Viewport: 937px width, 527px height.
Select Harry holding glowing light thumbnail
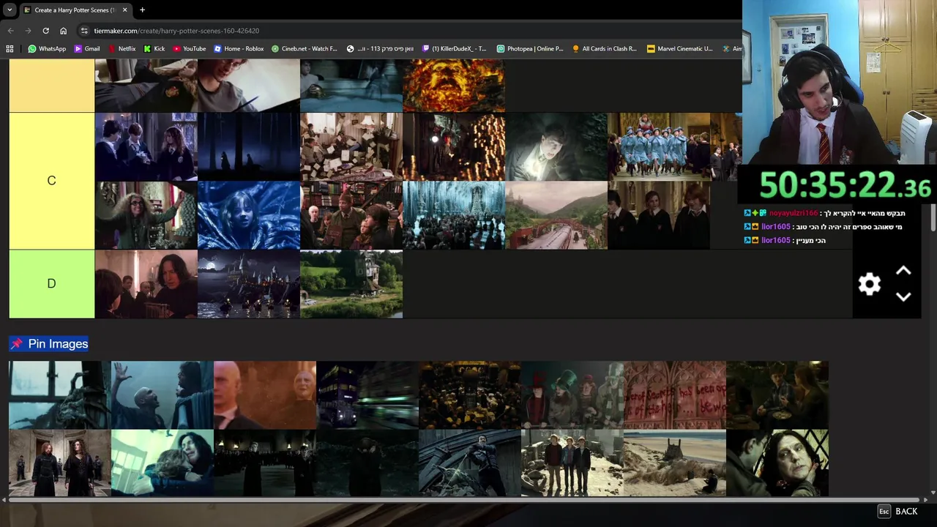click(556, 146)
